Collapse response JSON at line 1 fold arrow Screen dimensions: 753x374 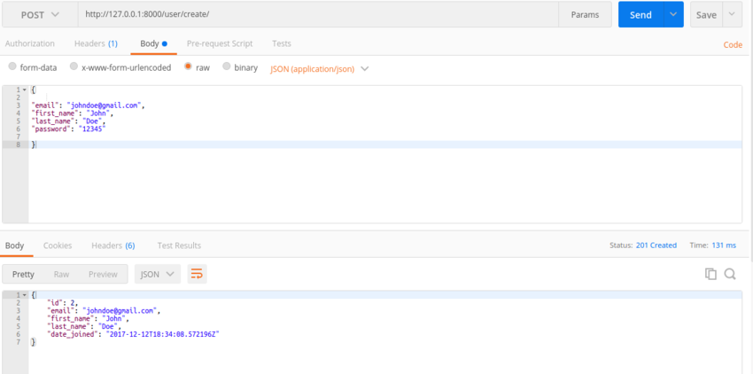click(25, 295)
